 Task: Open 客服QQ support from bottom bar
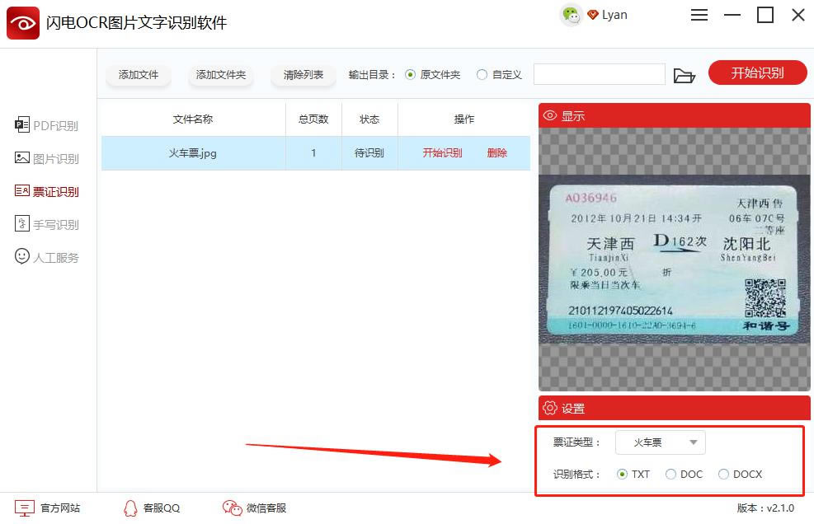pos(152,508)
